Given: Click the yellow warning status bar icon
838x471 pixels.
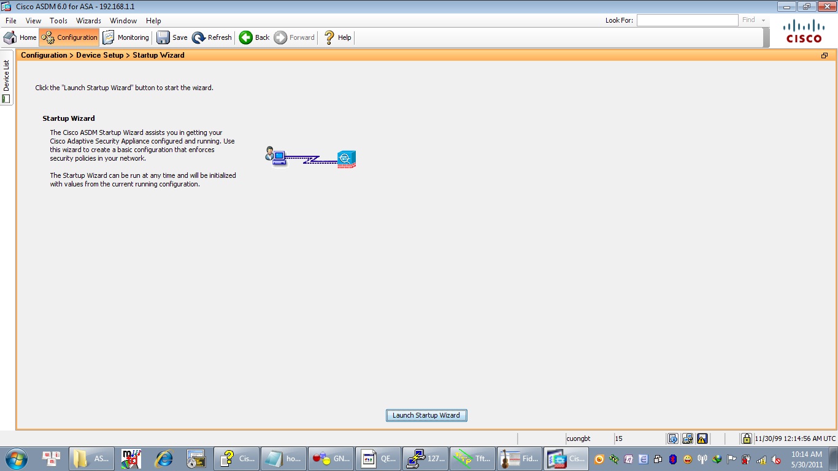Looking at the screenshot, I should (x=702, y=438).
